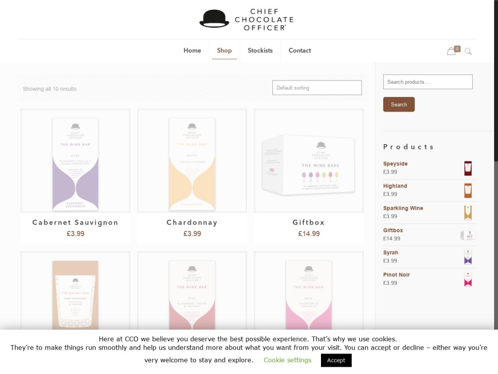The height and width of the screenshot is (374, 498).
Task: Open the Cookie settings link
Action: click(287, 360)
